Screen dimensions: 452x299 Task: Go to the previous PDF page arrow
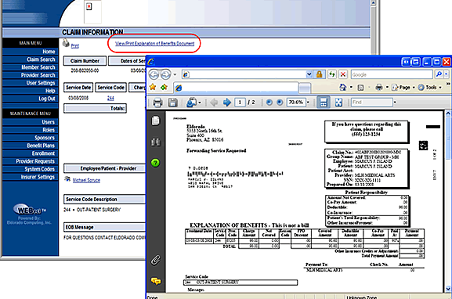click(214, 103)
